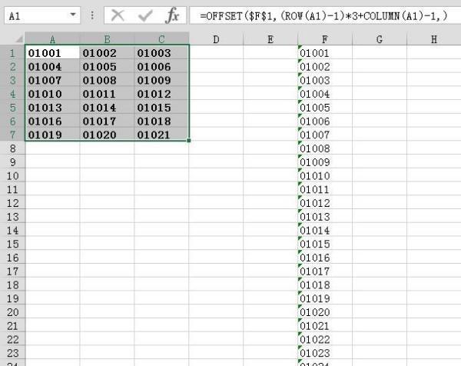
Task: Select column A header
Action: pos(52,38)
